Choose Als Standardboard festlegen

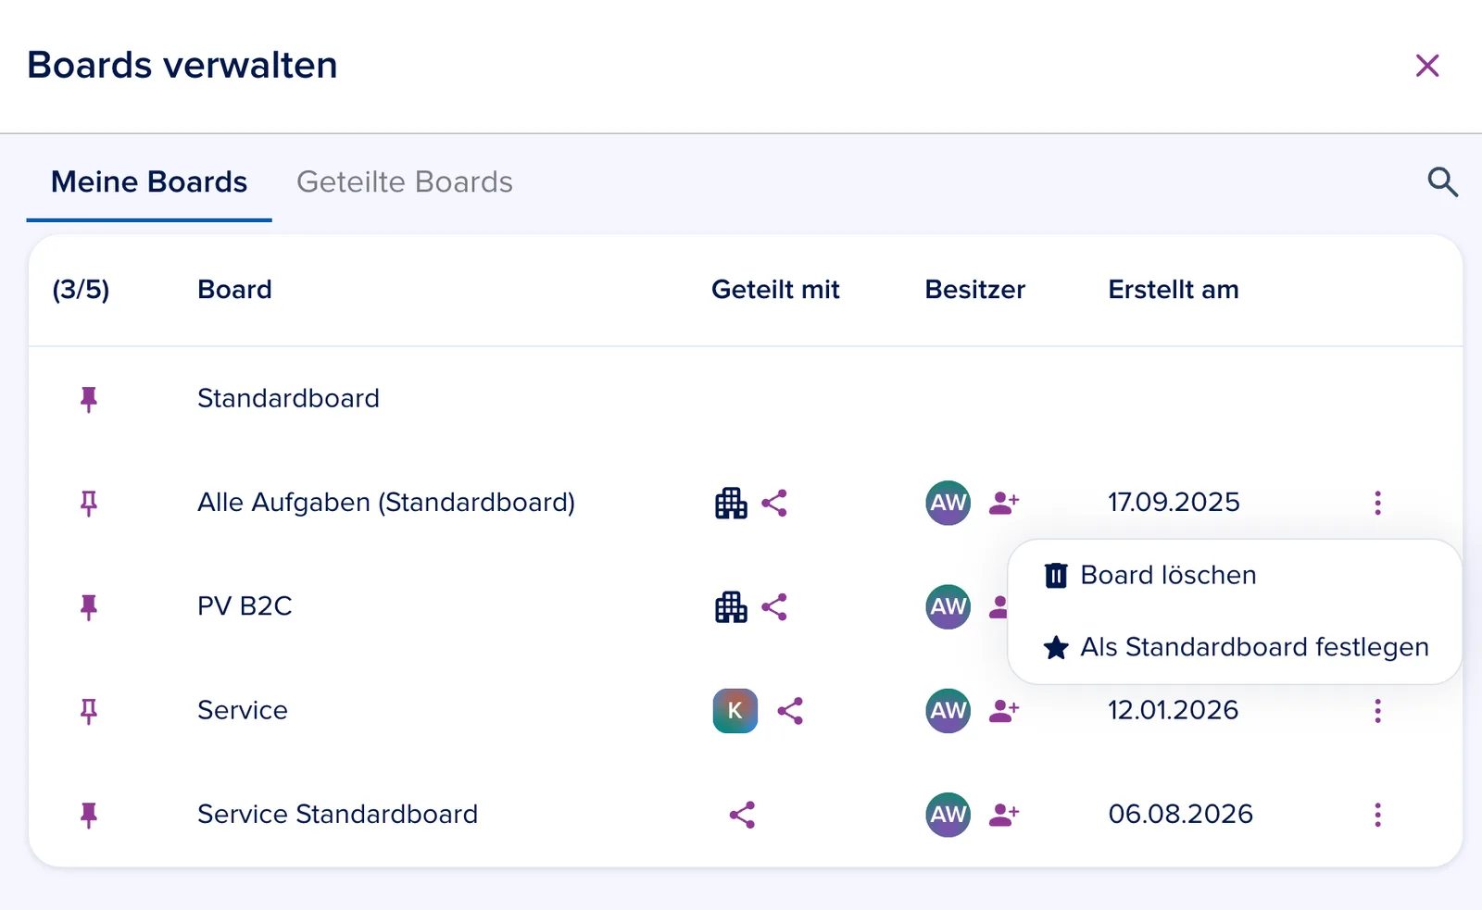pos(1236,647)
